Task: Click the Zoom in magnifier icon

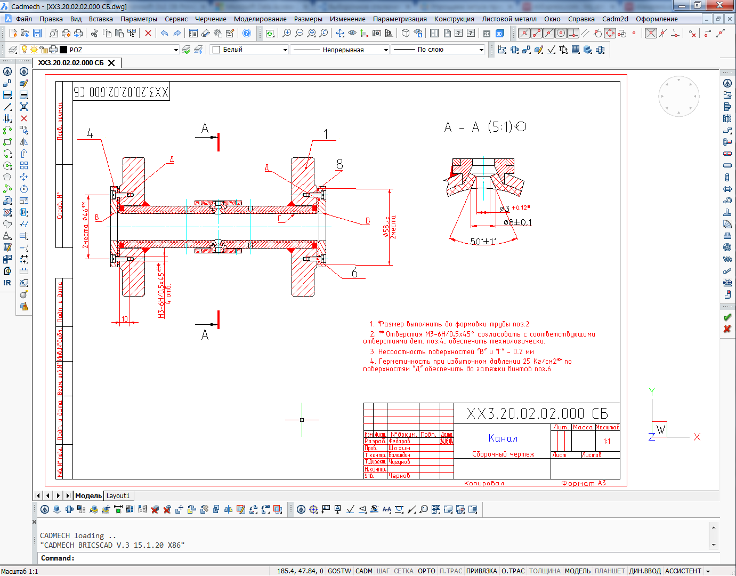Action: coord(287,33)
